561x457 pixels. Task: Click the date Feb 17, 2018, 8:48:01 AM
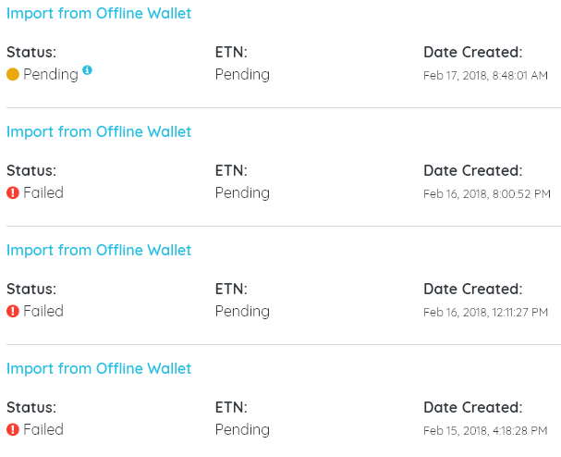(485, 76)
